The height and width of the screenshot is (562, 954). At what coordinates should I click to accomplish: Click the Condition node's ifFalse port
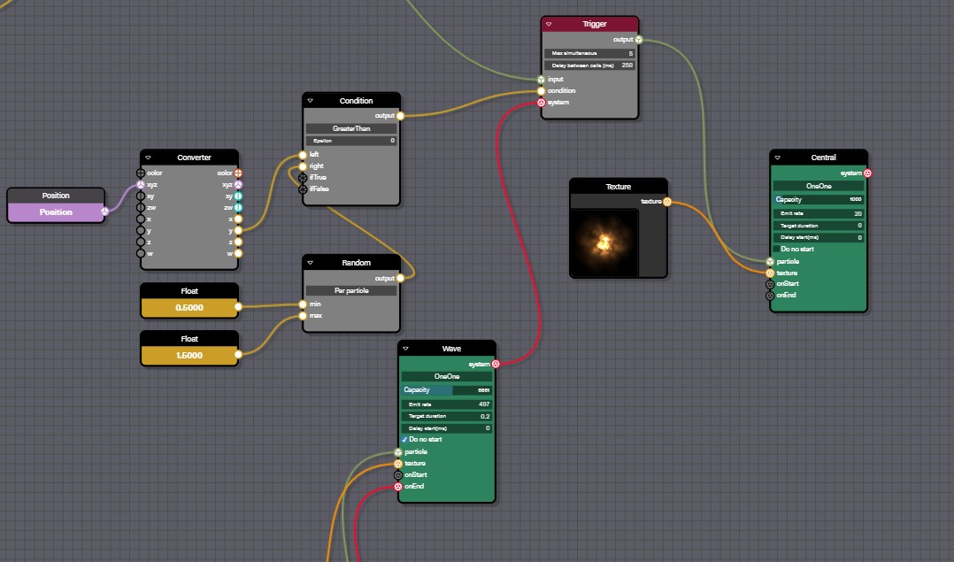303,189
